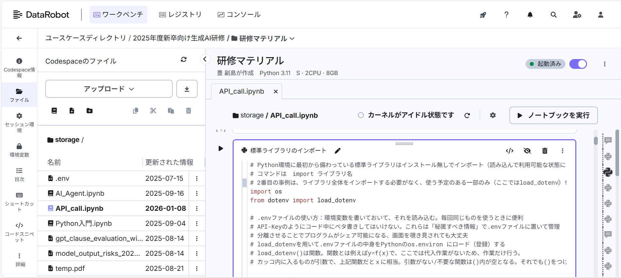
Task: Open notebook kernel settings gear
Action: [x=493, y=115]
